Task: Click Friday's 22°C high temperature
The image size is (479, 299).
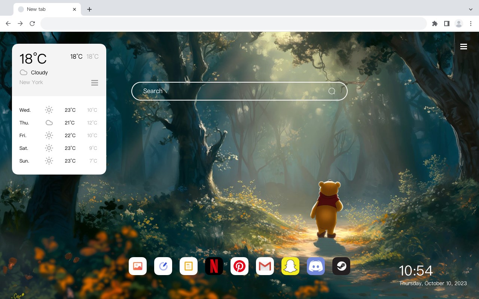Action: tap(70, 135)
